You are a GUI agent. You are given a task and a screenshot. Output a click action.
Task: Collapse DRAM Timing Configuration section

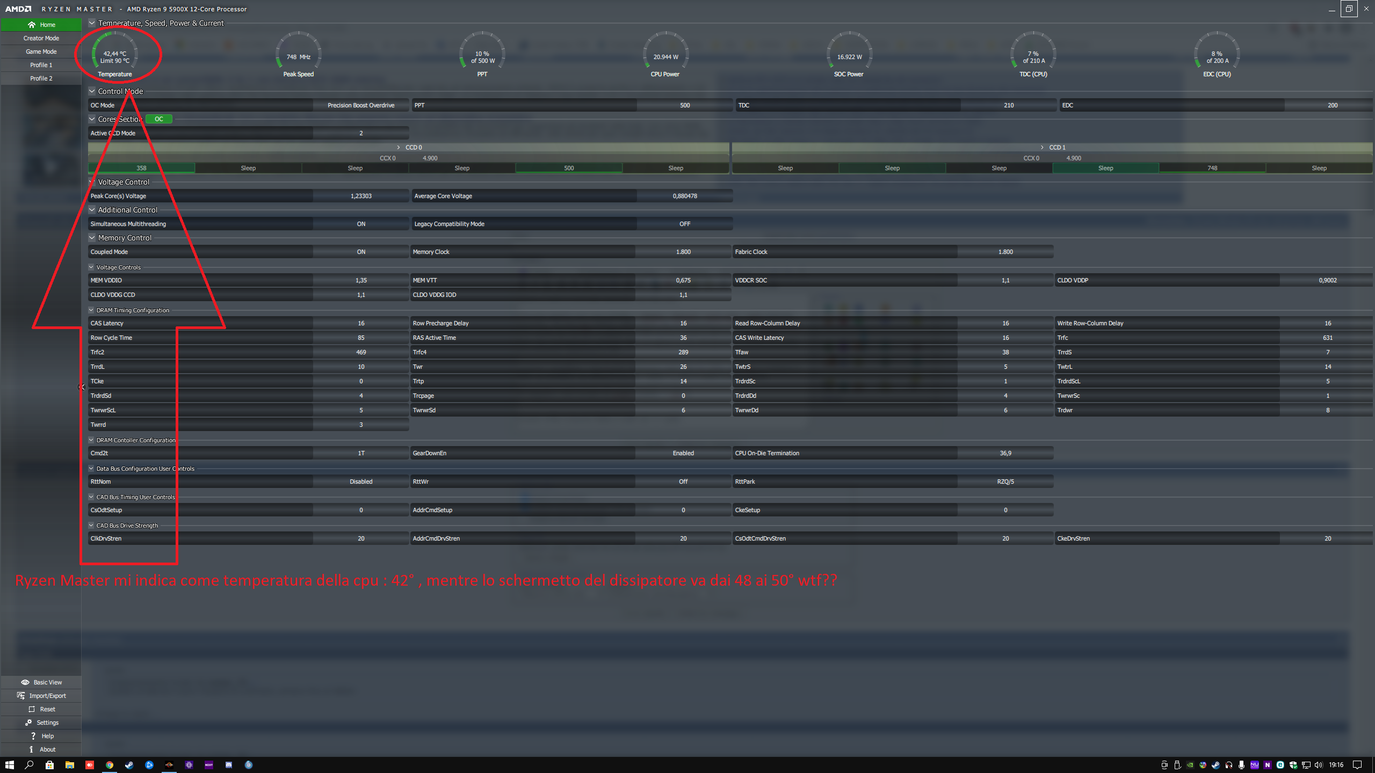[91, 310]
